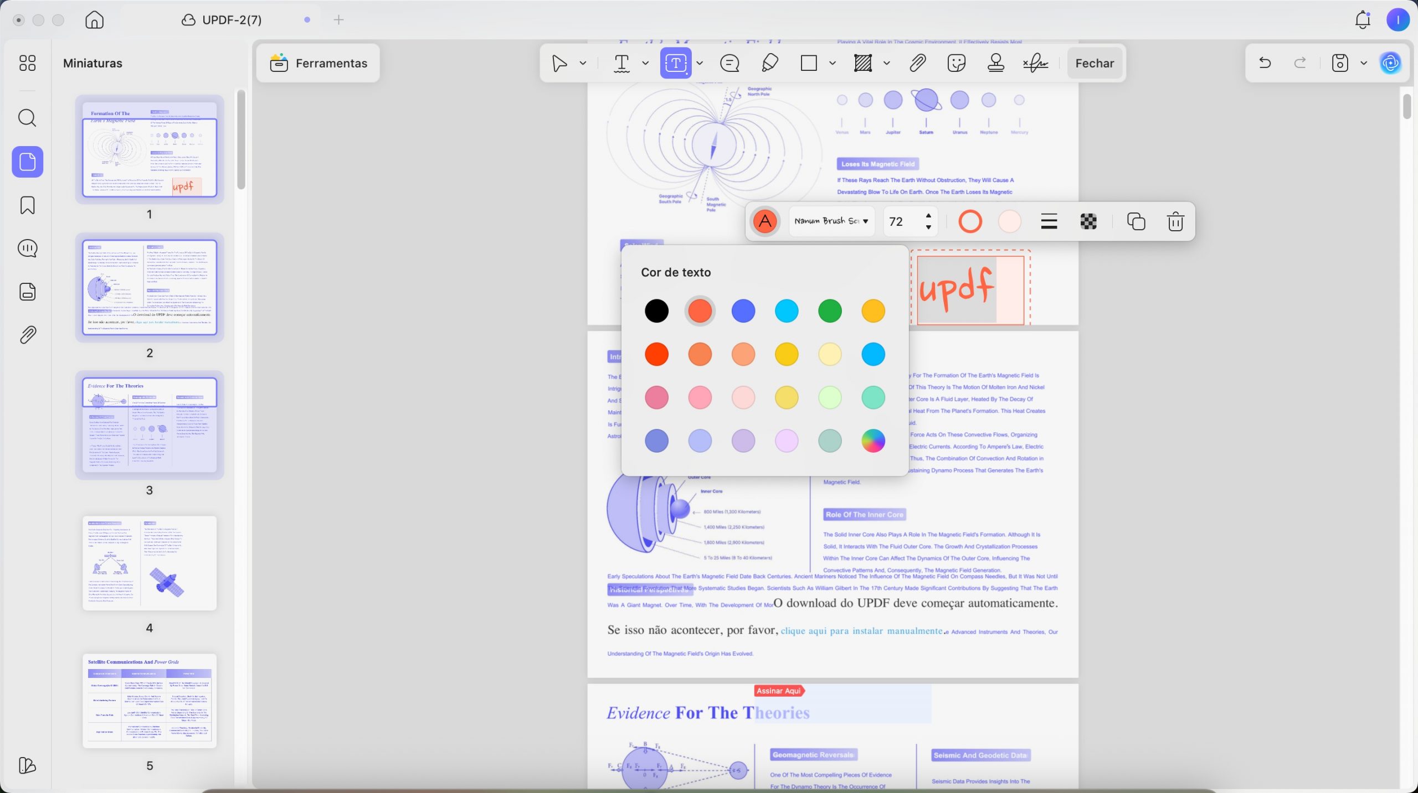
Task: Open the Ferramentas tools menu
Action: (318, 63)
